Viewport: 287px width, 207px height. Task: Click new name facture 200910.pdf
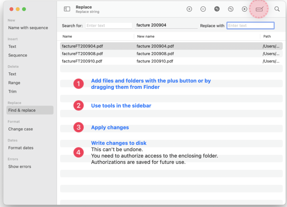point(155,61)
